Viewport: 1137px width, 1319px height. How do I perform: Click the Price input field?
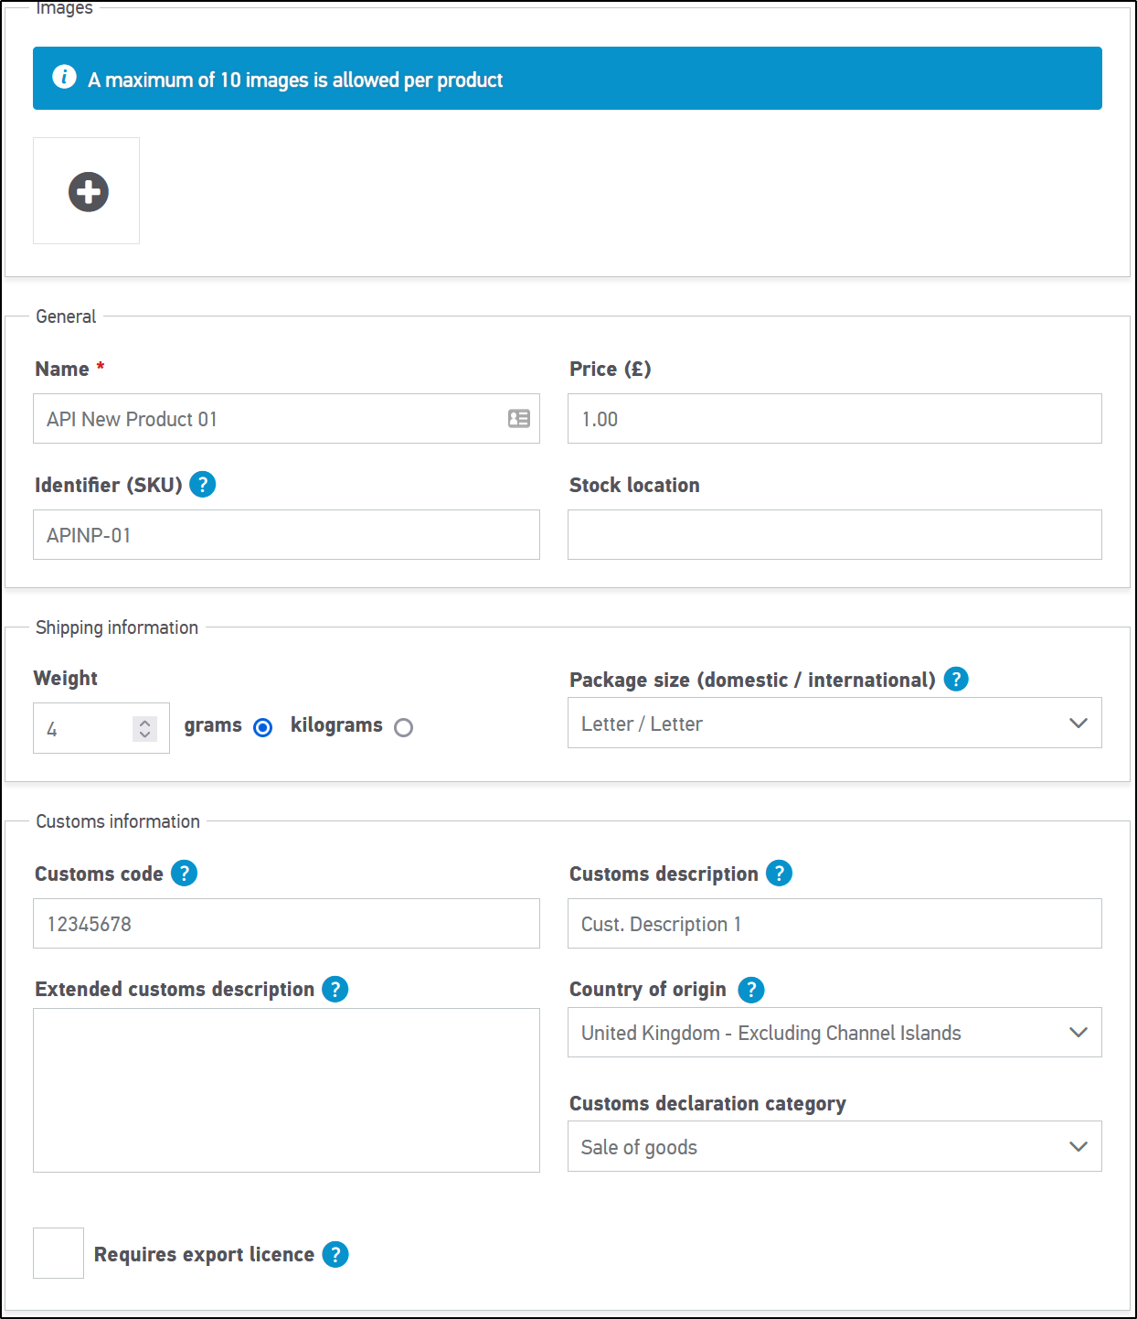click(834, 419)
